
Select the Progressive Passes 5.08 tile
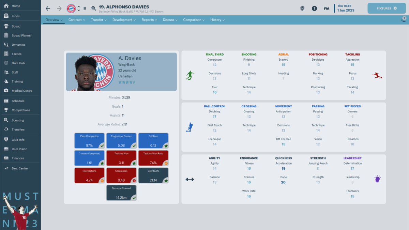coord(121,141)
